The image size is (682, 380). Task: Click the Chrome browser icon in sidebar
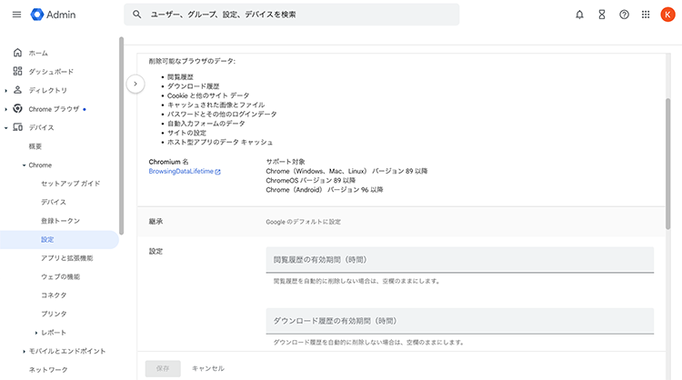click(17, 108)
